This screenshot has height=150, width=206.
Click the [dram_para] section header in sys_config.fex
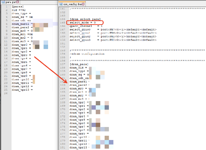pyautogui.click(x=79, y=64)
